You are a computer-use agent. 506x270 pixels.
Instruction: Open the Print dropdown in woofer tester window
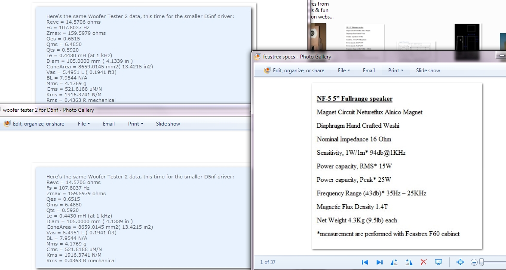(135, 123)
